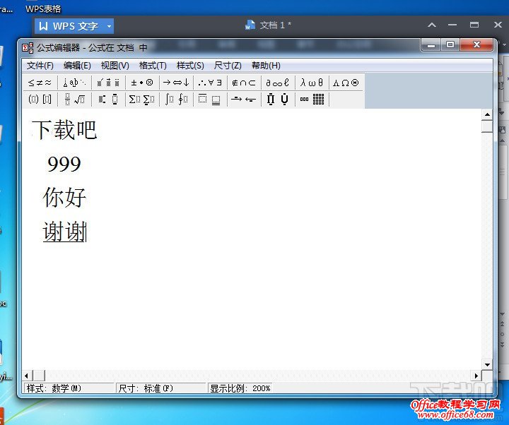The height and width of the screenshot is (425, 509).
Task: Open the 文件(F) menu
Action: click(40, 66)
